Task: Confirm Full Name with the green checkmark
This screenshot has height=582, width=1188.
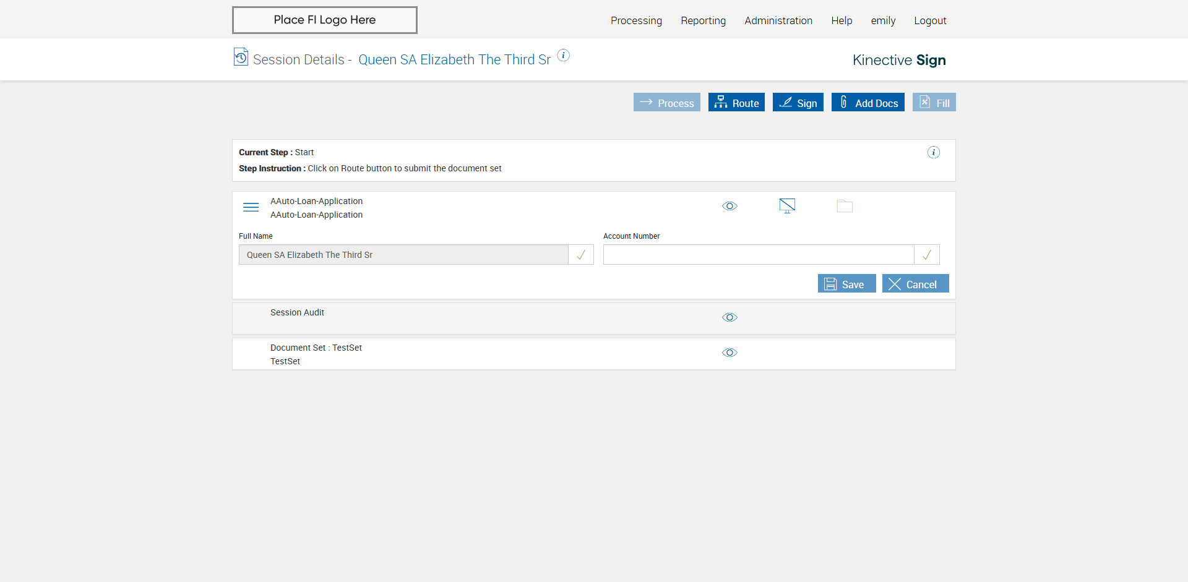Action: pos(581,255)
